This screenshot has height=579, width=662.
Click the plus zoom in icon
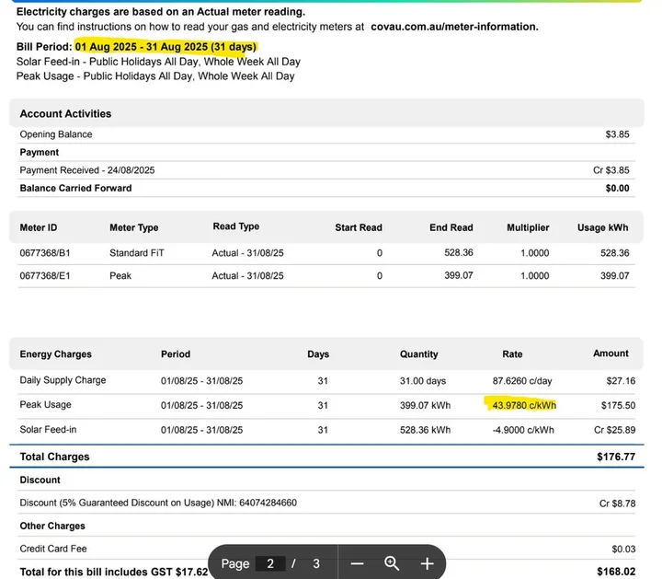(x=427, y=563)
